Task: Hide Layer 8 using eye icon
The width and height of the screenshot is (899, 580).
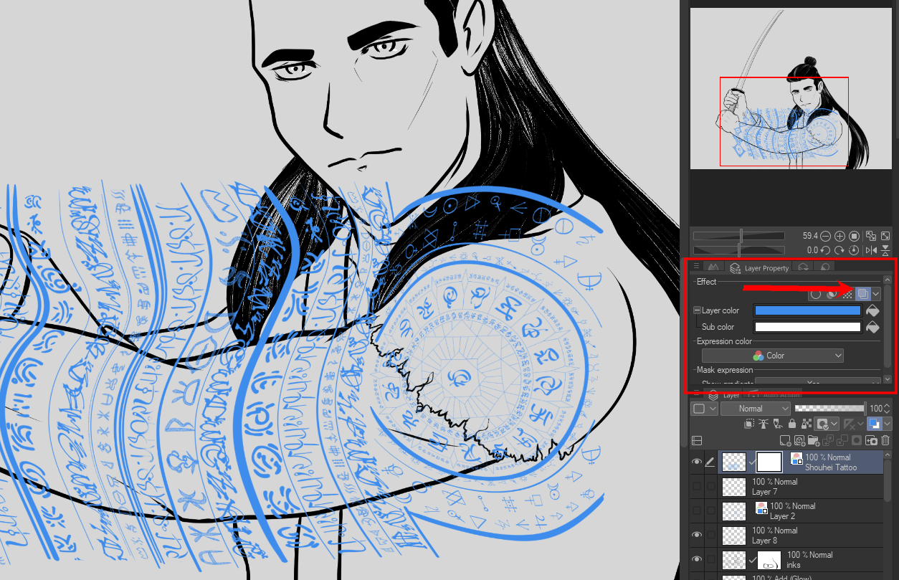Action: coord(696,535)
